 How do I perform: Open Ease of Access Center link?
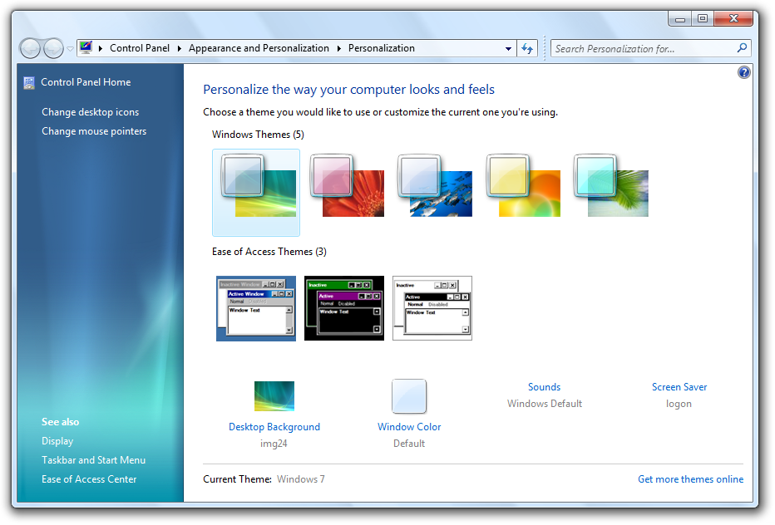pos(89,479)
